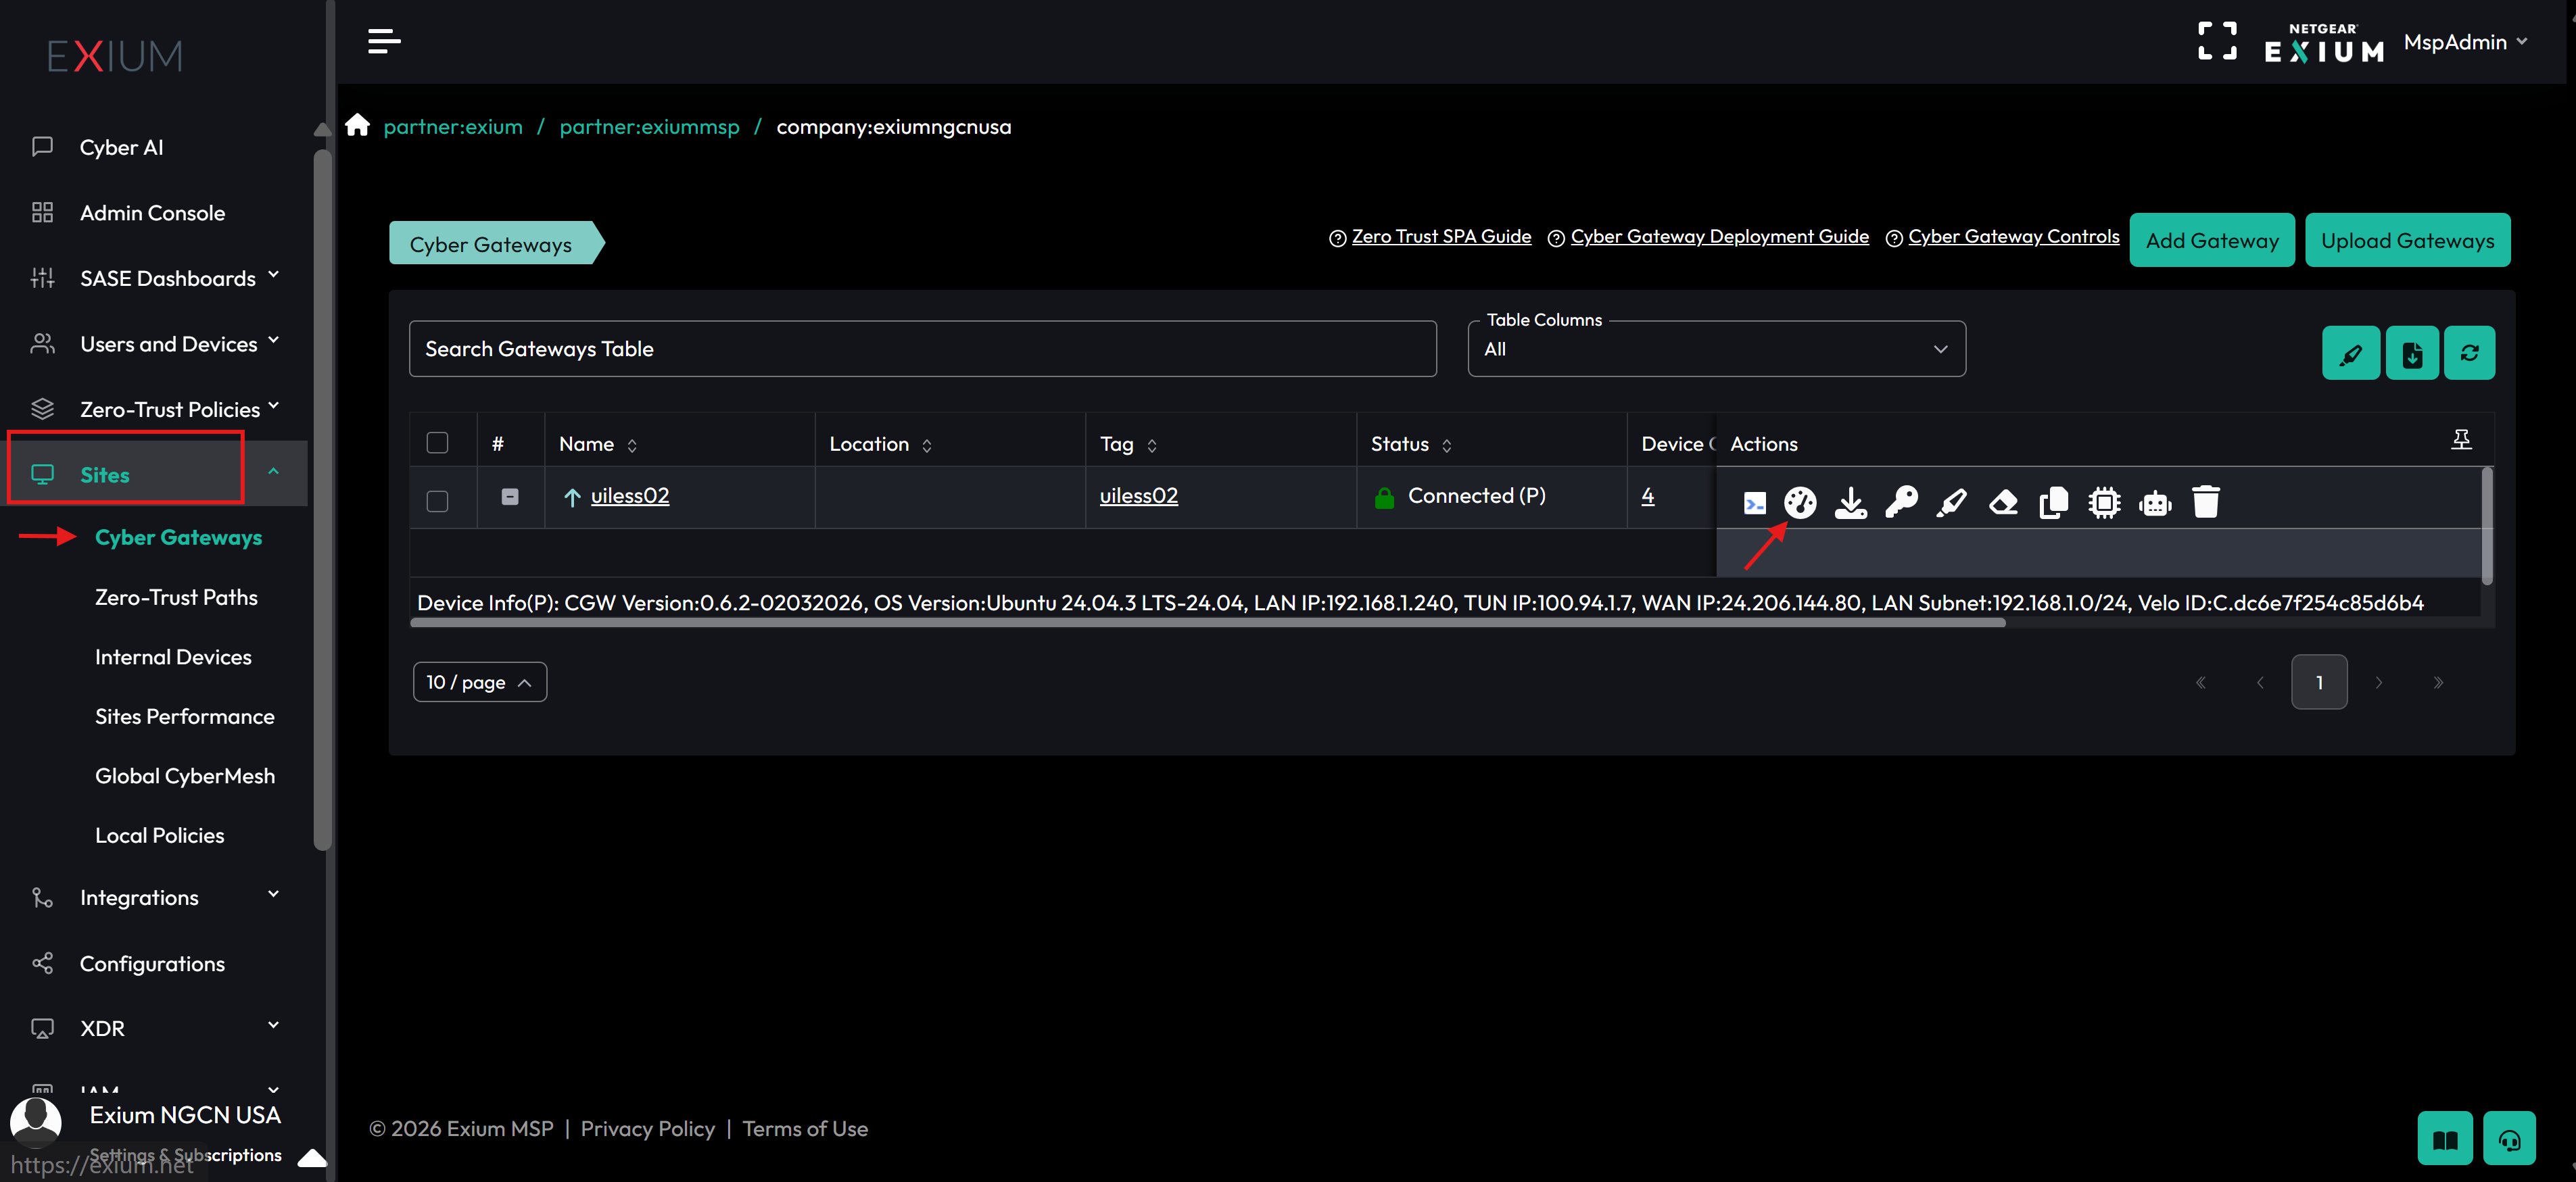Open the uiless02 gateway name link
The image size is (2576, 1182).
pyautogui.click(x=630, y=495)
